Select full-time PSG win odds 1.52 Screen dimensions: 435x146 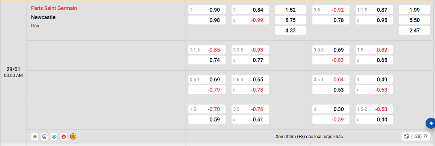290,10
